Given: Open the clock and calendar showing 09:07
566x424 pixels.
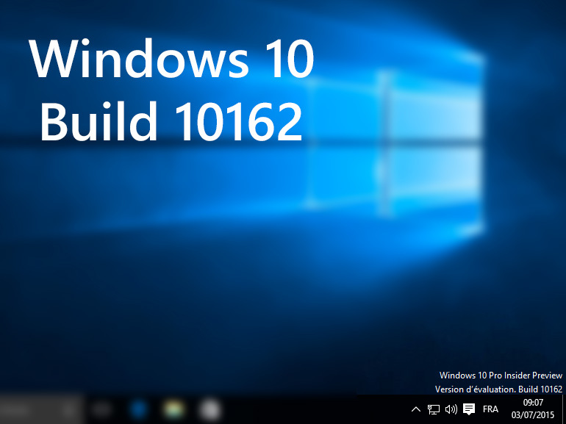Looking at the screenshot, I should click(533, 409).
